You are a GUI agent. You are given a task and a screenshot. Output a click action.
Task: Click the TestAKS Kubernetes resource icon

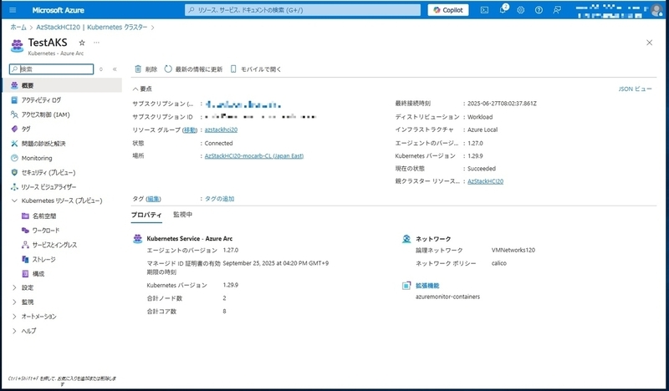17,46
